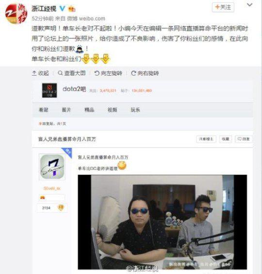This screenshot has width=262, height=274.
Task: Open the dota2吧 forum logo
Action: point(49,90)
